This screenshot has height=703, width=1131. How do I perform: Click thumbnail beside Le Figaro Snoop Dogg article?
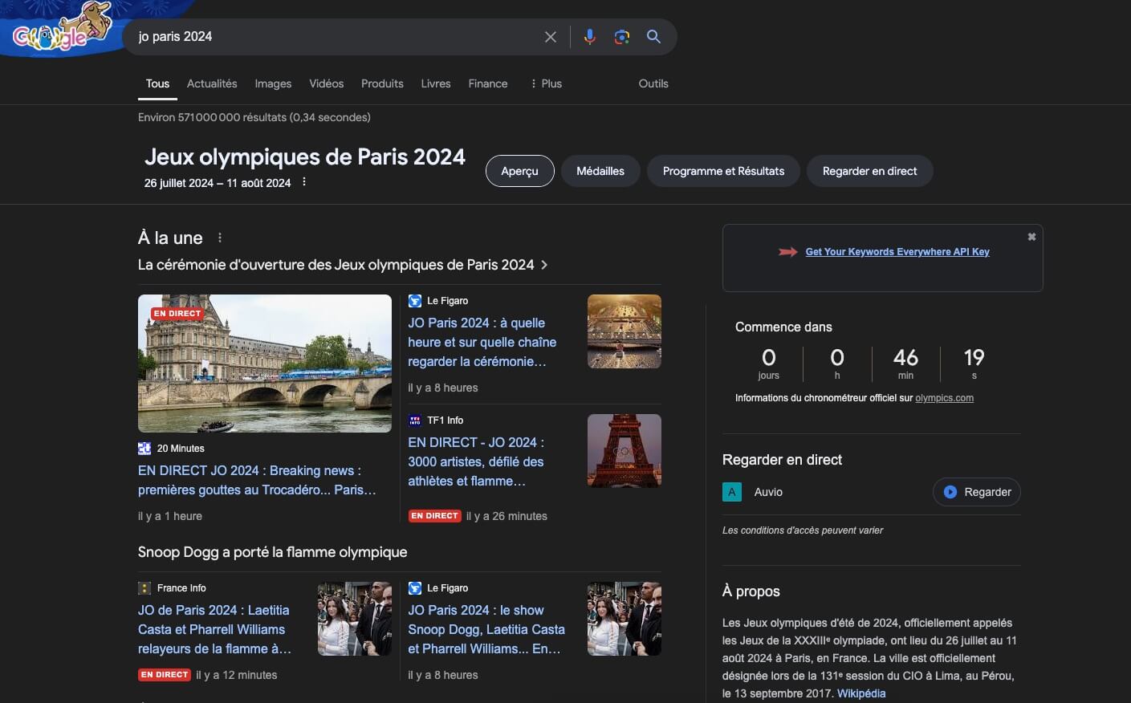pos(624,619)
